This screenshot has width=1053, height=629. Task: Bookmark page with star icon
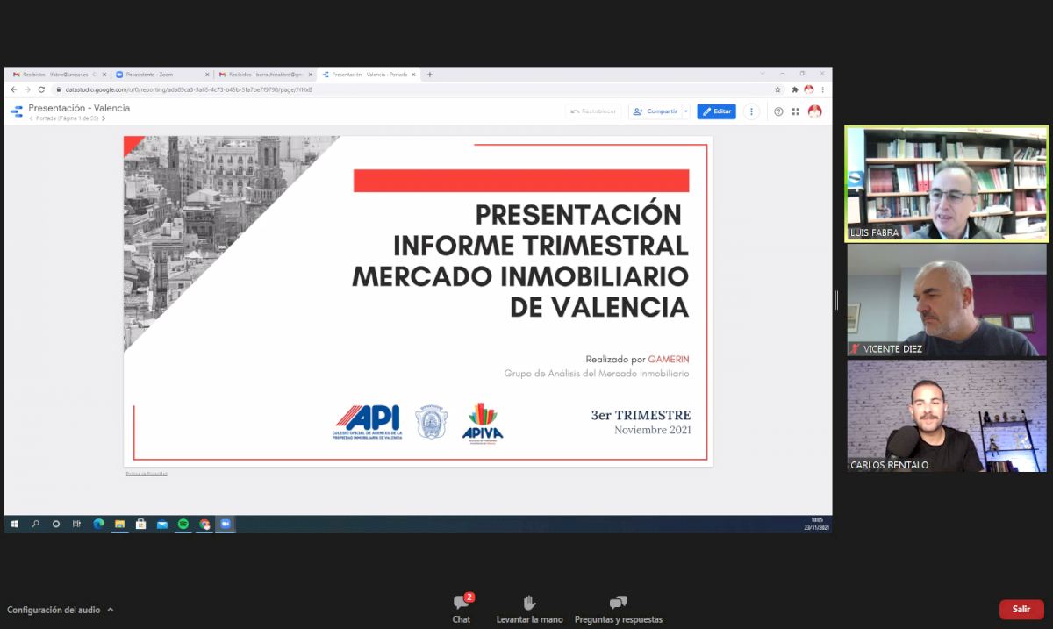coord(777,89)
